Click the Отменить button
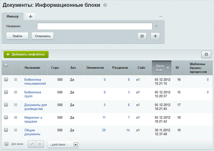214x151 pixels. coord(43,36)
